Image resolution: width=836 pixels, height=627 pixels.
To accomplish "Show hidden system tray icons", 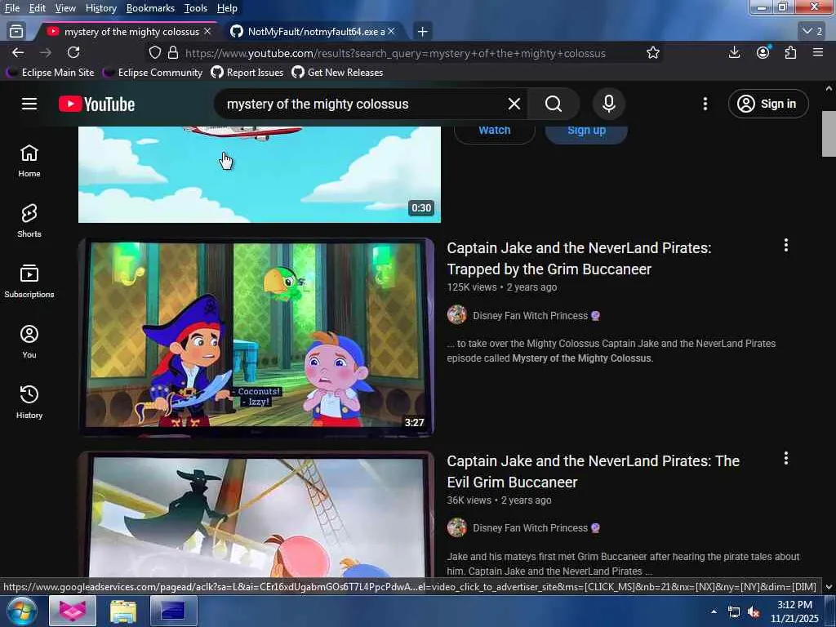I will pyautogui.click(x=714, y=611).
